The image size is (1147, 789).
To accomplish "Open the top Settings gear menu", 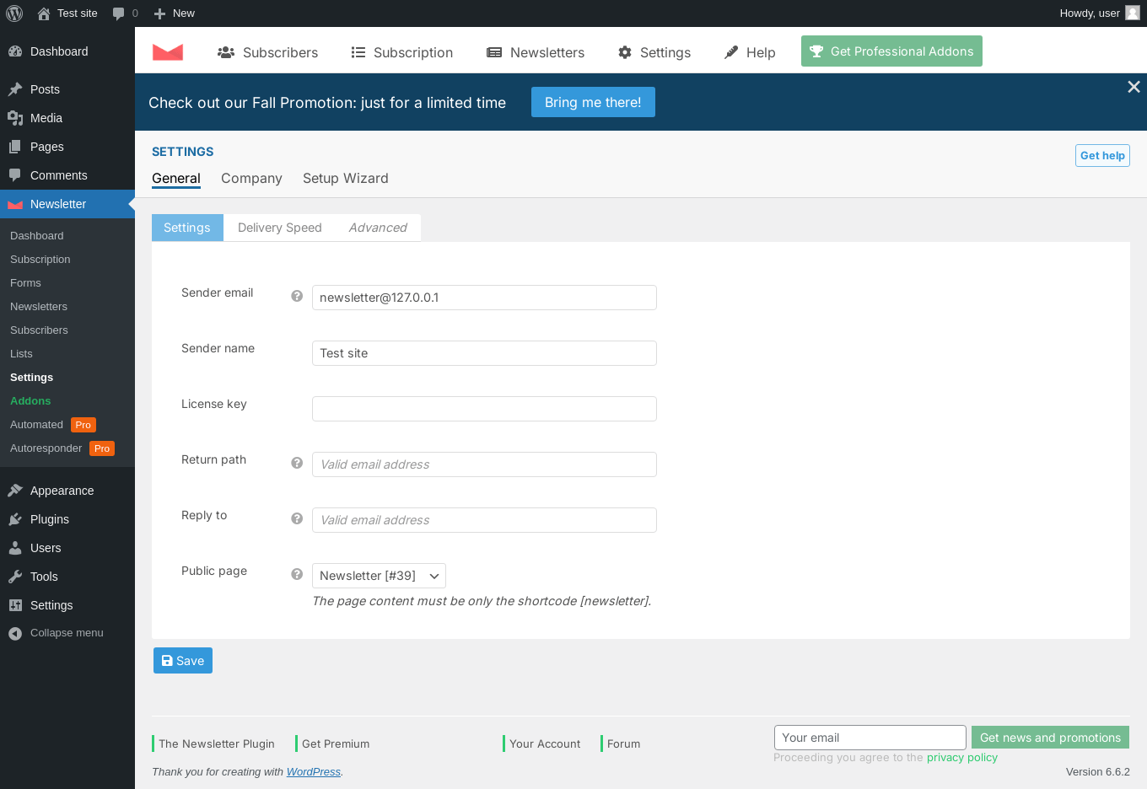I will click(654, 52).
